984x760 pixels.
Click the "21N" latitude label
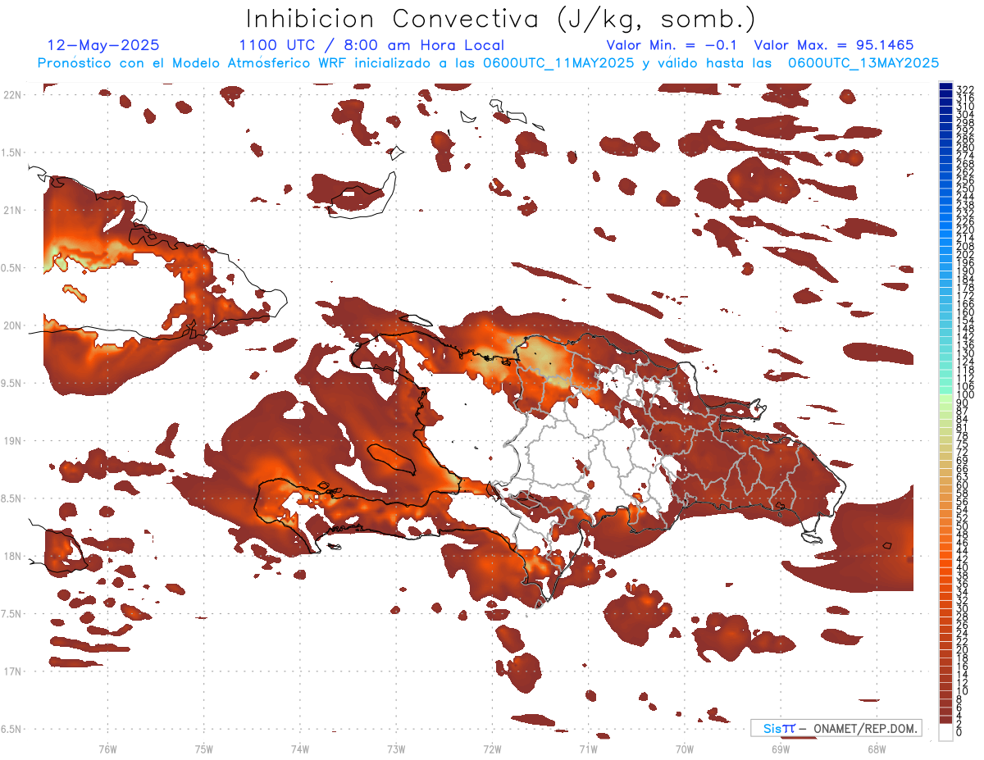click(12, 211)
